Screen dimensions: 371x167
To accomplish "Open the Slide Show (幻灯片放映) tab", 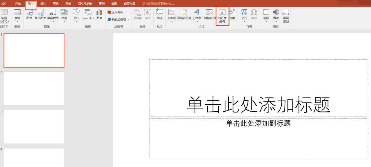I will point(85,3).
